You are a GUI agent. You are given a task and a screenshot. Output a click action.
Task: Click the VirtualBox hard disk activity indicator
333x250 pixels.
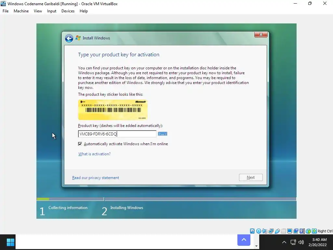point(252,231)
